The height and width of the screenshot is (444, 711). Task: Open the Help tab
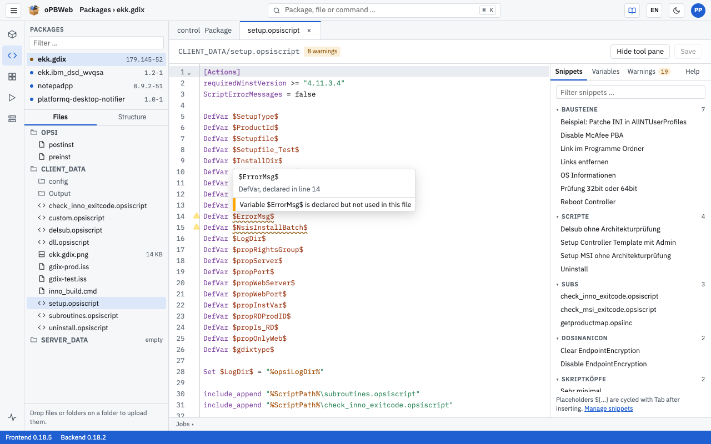(x=692, y=72)
